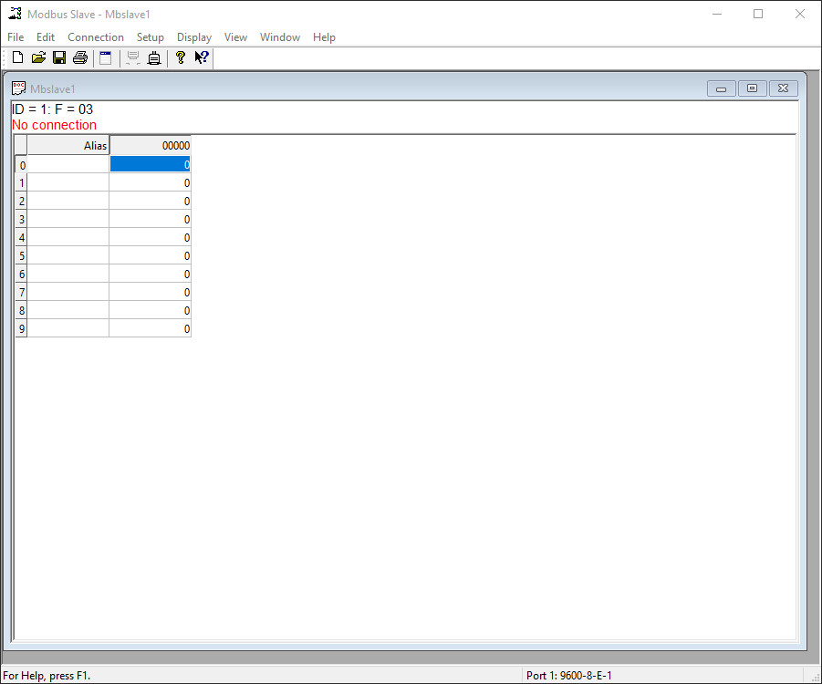Image resolution: width=822 pixels, height=684 pixels.
Task: Click the New document toolbar icon
Action: click(x=17, y=57)
